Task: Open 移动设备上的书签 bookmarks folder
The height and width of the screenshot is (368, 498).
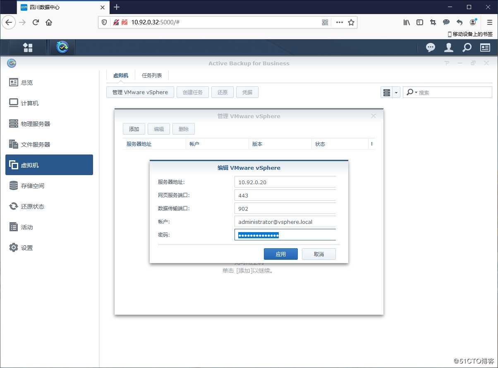Action: [x=470, y=34]
